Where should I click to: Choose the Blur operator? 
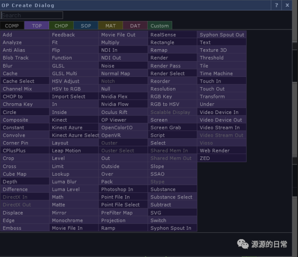pos(25,66)
